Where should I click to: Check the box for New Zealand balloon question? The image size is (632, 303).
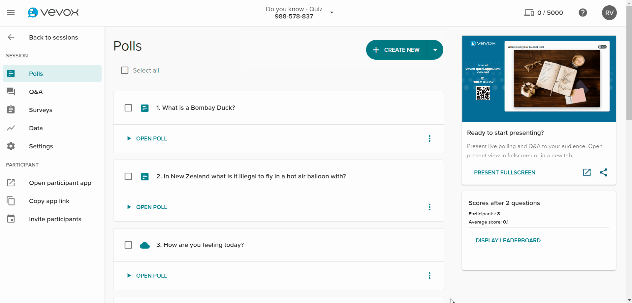128,176
